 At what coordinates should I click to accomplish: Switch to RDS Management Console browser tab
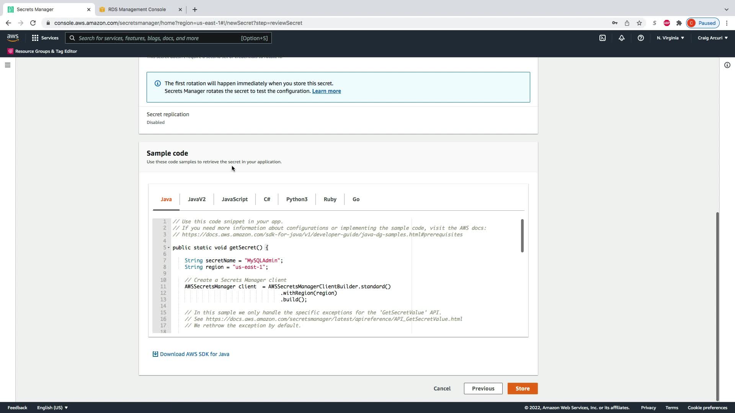(137, 9)
